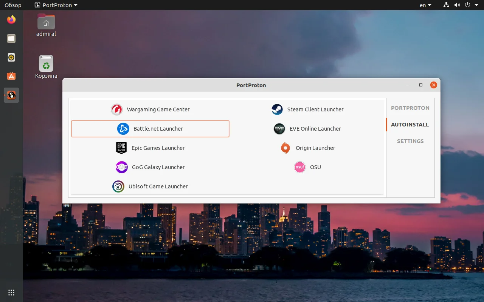This screenshot has height=302, width=484.
Task: Maximize the PortProton window
Action: pyautogui.click(x=421, y=85)
